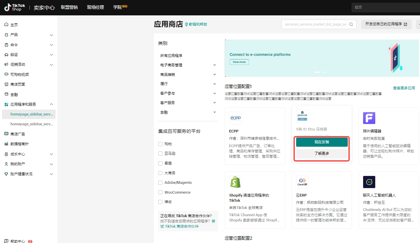This screenshot has height=243, width=420.
Task: Open the Shopify app logo icon
Action: tap(235, 182)
